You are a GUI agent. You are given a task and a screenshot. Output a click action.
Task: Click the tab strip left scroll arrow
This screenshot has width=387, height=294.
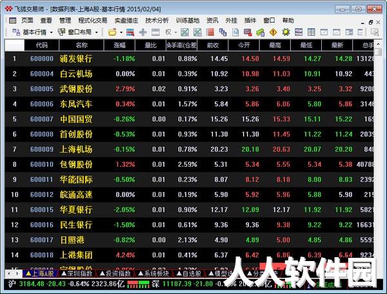tap(9, 273)
